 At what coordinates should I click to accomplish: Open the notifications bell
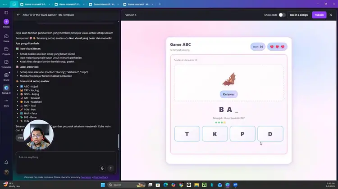tap(6, 162)
